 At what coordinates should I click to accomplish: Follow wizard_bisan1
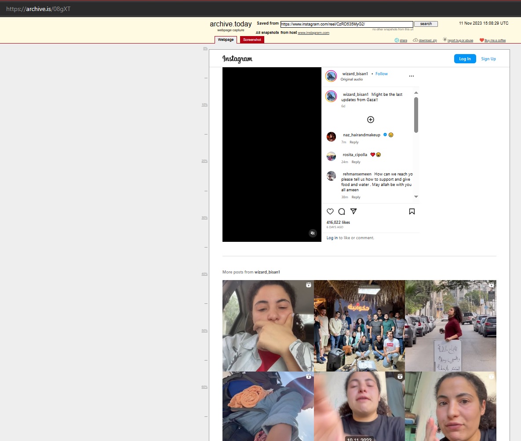coord(381,74)
